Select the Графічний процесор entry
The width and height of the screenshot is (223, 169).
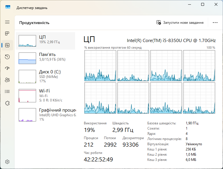[x=45, y=115]
